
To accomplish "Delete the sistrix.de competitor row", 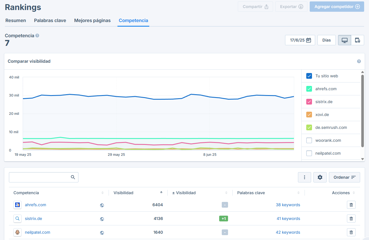I will 351,219.
